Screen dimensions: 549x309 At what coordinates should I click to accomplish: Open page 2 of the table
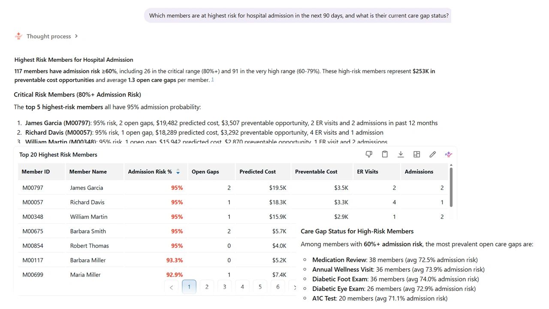point(207,287)
